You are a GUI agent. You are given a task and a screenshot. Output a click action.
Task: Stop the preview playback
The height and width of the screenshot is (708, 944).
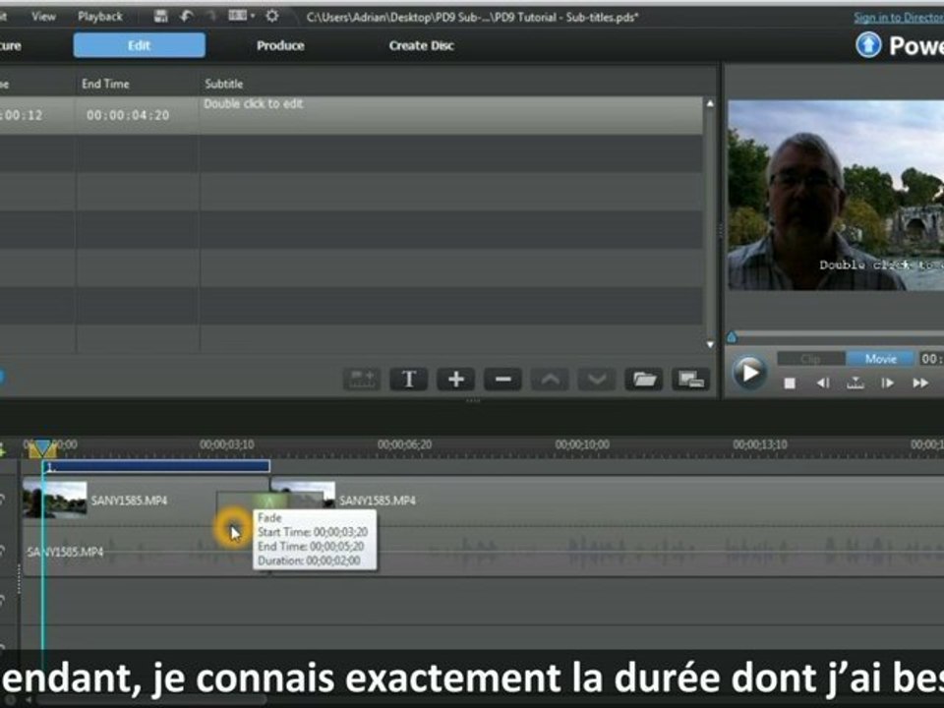[790, 383]
